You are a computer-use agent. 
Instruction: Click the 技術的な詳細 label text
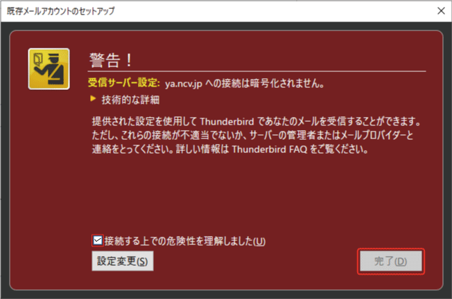[x=130, y=100]
